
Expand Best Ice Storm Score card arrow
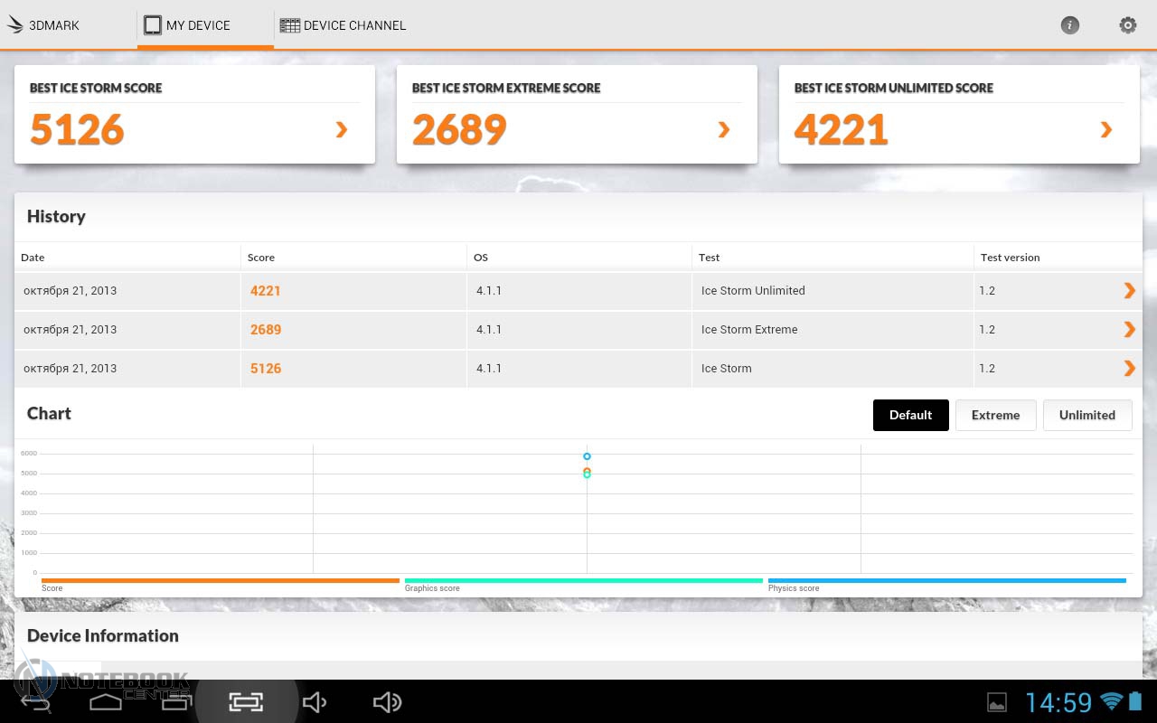[x=342, y=130]
